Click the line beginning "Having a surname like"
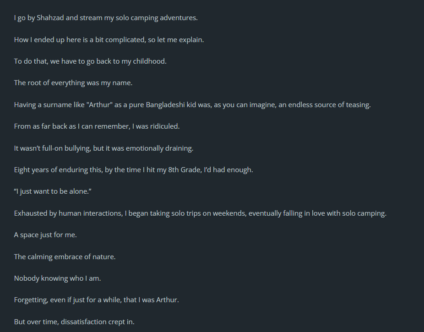 pos(192,105)
